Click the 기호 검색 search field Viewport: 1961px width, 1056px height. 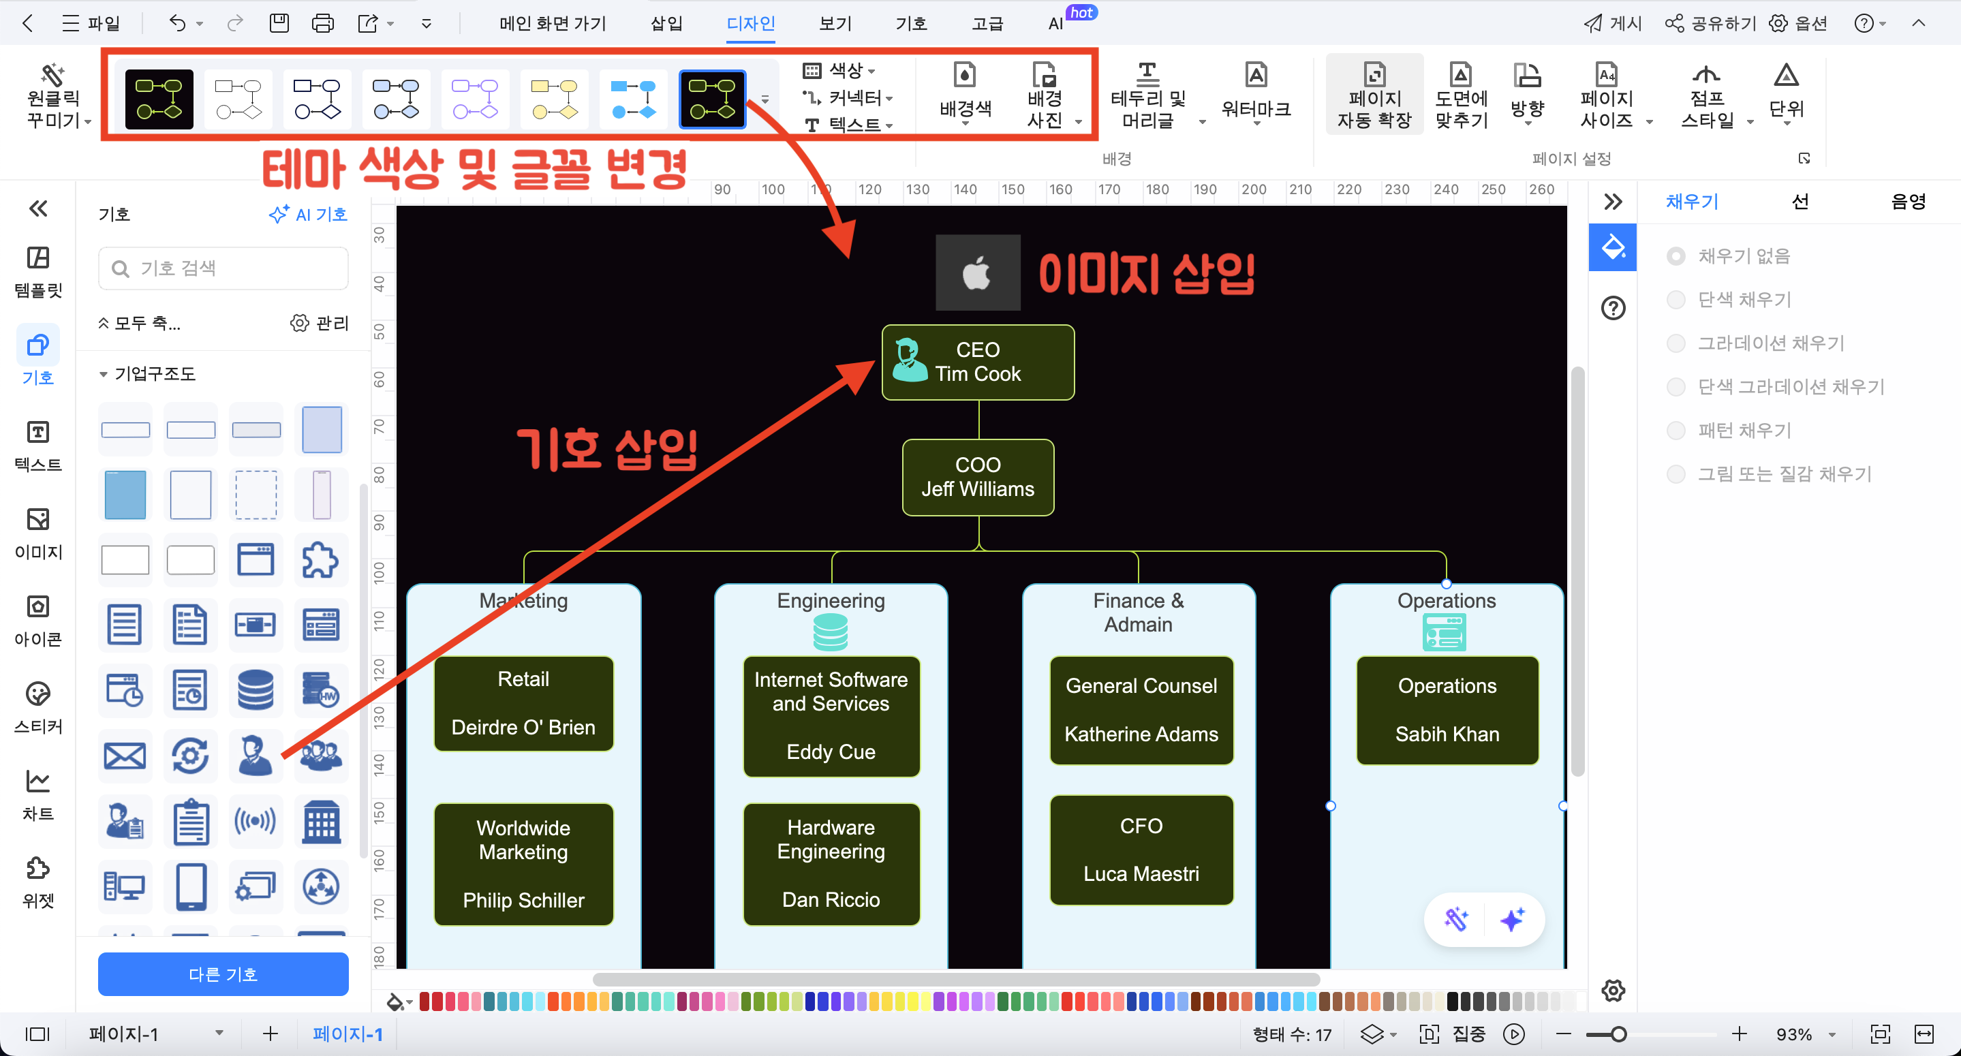coord(223,268)
